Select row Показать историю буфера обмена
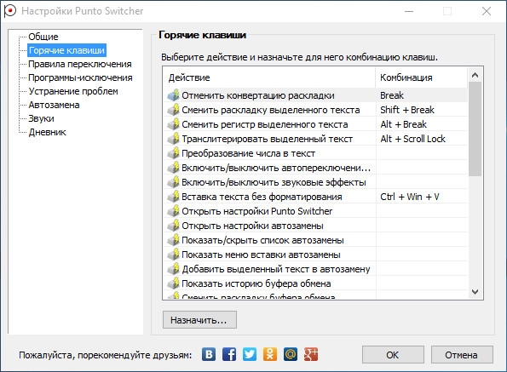Screen dimensions: 507x372 pos(315,283)
